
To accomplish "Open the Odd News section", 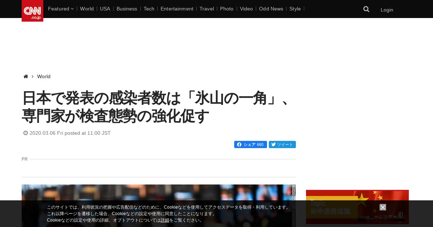I will pos(271,9).
